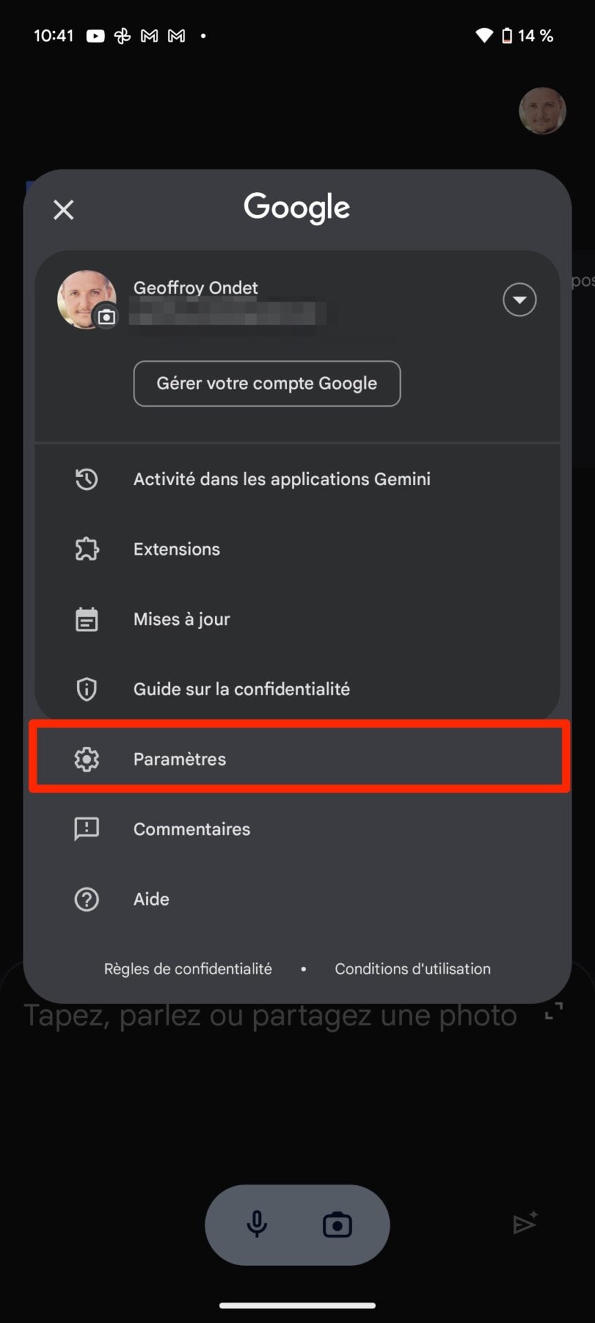Open the Extensions menu entry

tap(177, 549)
